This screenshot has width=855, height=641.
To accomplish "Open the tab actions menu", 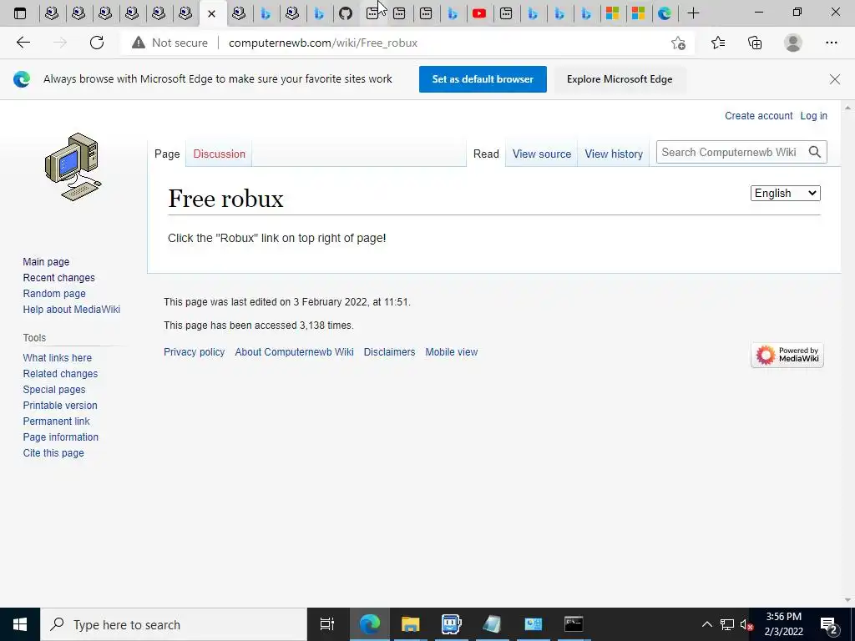I will (20, 13).
